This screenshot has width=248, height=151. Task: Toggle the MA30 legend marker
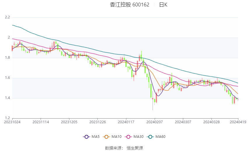pos(128,136)
